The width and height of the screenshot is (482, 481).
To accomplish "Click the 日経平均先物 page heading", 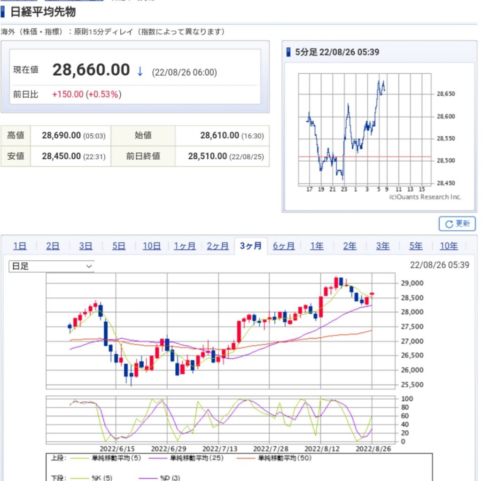I will tap(43, 12).
